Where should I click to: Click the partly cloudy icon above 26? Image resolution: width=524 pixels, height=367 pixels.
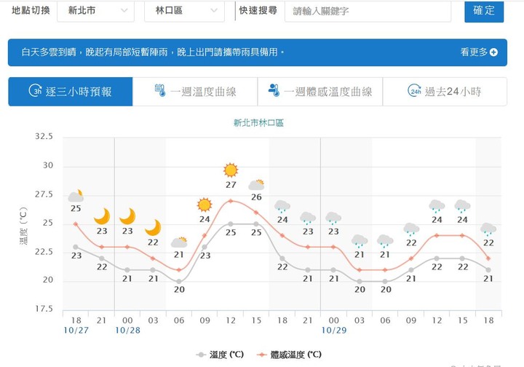256,185
